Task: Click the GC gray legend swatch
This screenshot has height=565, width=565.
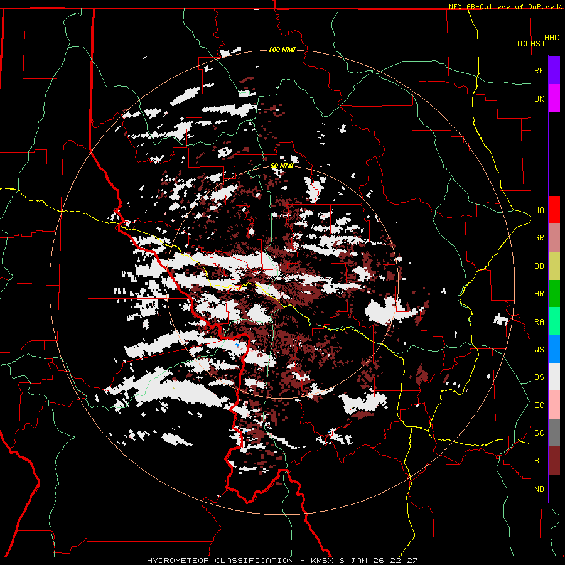Action: tap(554, 433)
